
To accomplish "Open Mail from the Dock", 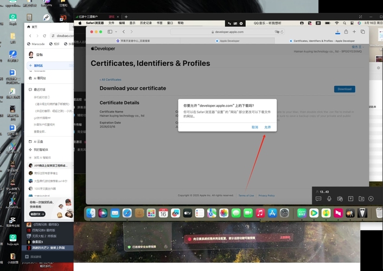I will [115, 213].
